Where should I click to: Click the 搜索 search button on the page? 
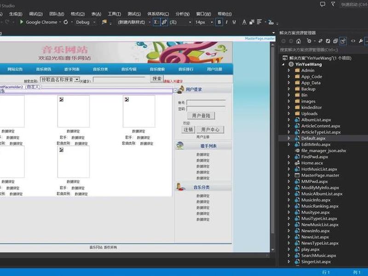(x=157, y=79)
